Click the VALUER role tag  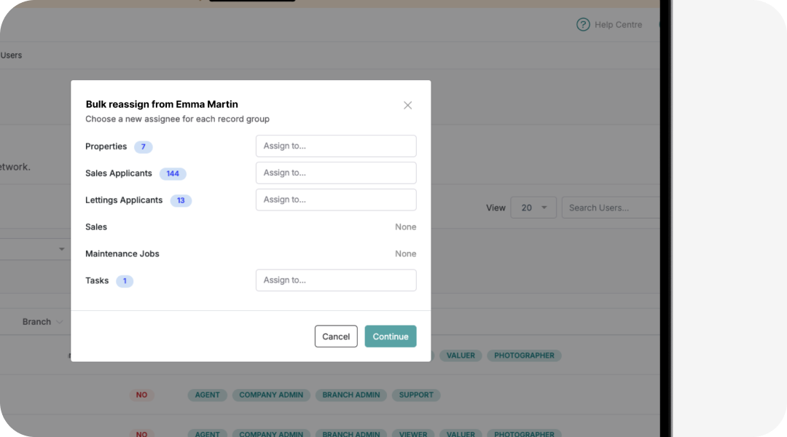point(461,355)
